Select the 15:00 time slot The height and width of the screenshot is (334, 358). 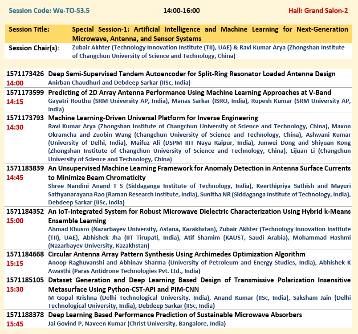(x=15, y=220)
